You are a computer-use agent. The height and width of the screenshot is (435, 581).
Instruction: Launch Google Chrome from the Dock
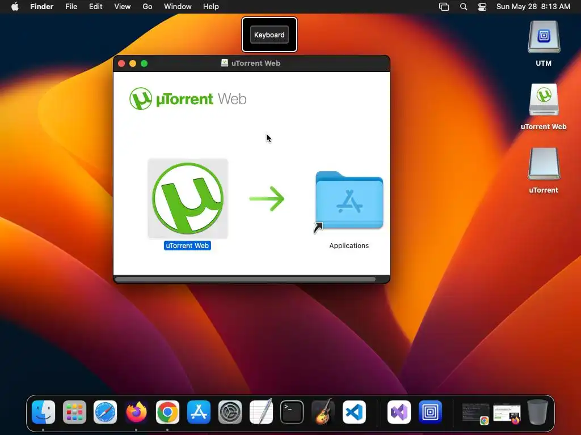click(x=167, y=412)
